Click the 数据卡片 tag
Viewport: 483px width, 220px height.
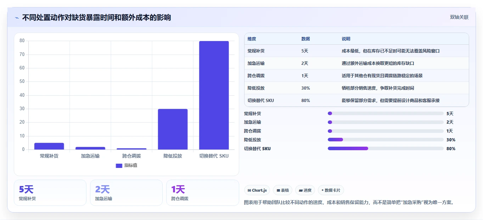331,190
